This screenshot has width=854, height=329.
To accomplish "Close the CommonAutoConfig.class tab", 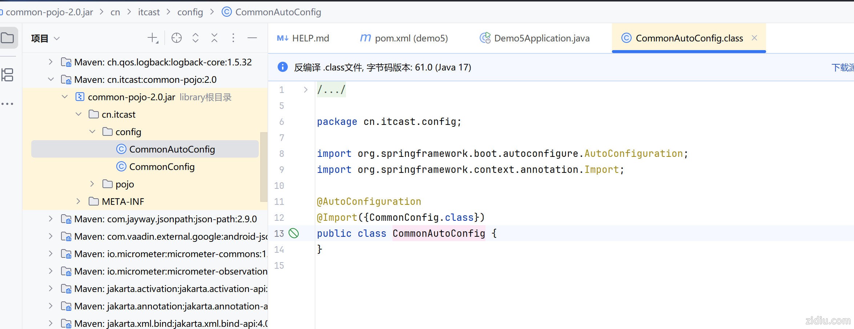I will tap(754, 38).
